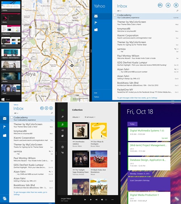Click the diamond location marker on Maps
The height and width of the screenshot is (204, 181).
pyautogui.click(x=72, y=65)
